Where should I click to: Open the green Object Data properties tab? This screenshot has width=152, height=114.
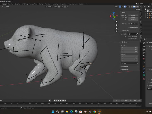144,75
